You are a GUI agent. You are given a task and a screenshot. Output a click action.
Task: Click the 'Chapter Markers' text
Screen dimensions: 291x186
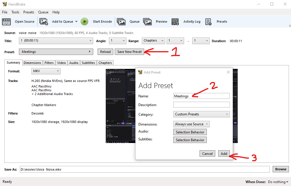point(44,105)
